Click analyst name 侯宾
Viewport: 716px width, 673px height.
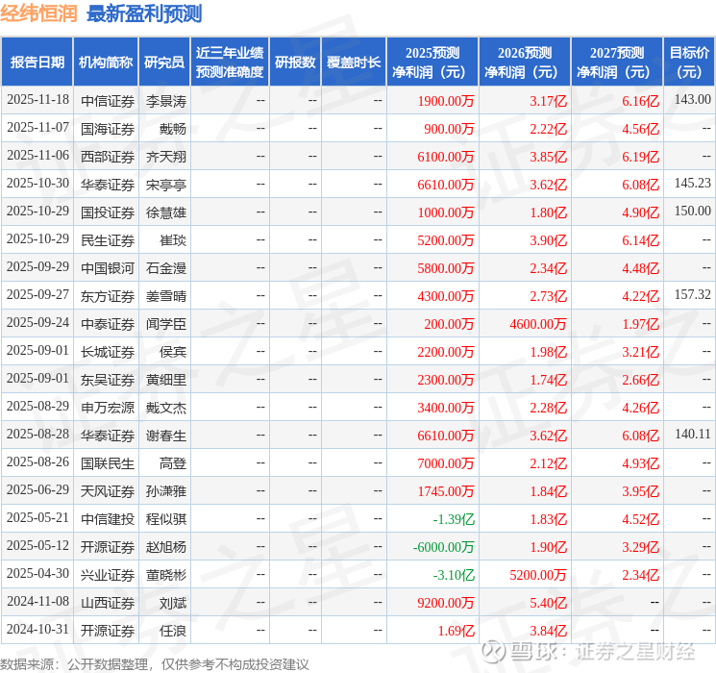[x=173, y=352]
